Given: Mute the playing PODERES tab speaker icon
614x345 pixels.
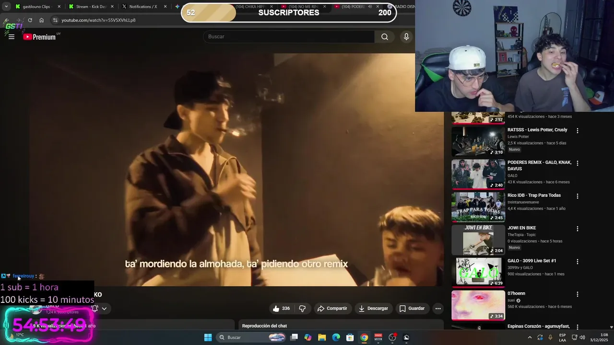Looking at the screenshot, I should click(370, 7).
